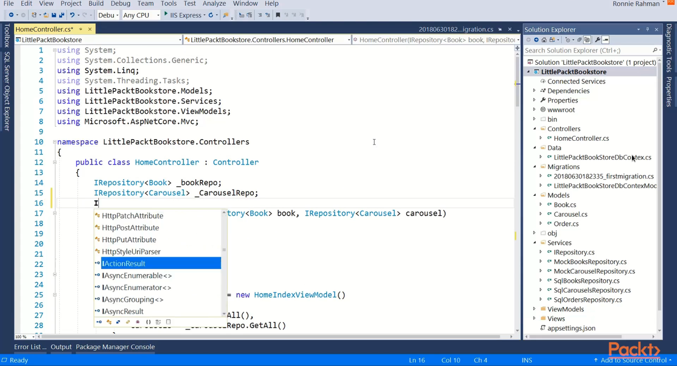Click the Ronnie Rahman account name
This screenshot has width=677, height=366.
pyautogui.click(x=636, y=4)
